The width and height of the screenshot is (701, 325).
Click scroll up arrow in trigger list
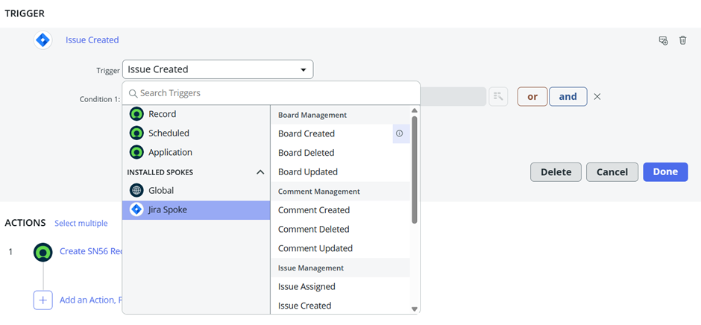[414, 110]
